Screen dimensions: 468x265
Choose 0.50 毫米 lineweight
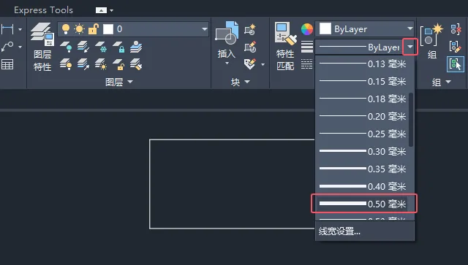click(363, 204)
